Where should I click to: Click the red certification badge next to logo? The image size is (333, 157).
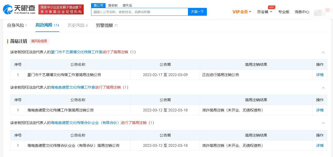click(61, 9)
